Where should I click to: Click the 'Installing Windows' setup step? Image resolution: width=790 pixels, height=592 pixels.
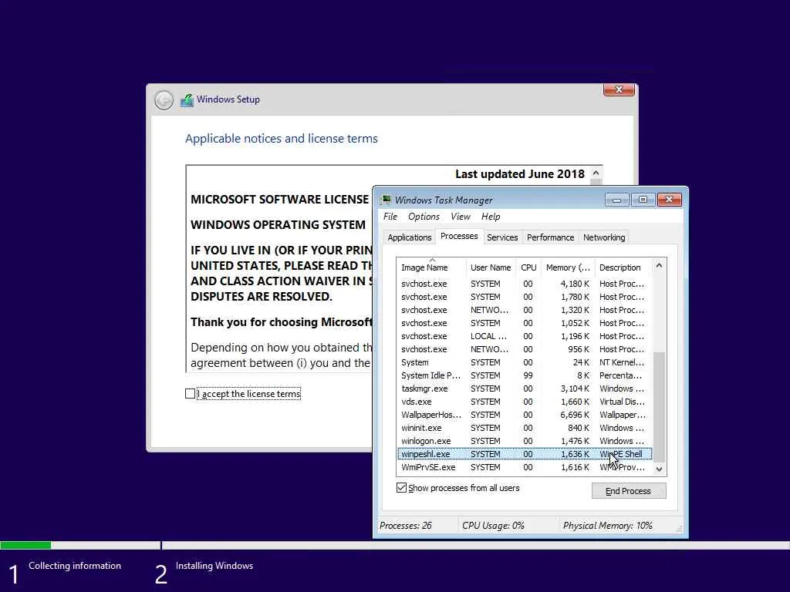point(214,566)
